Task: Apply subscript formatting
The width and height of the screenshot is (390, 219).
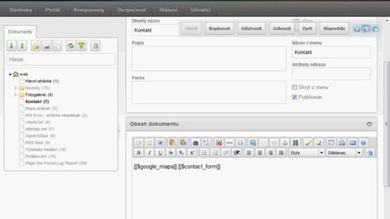Action: coord(182,153)
